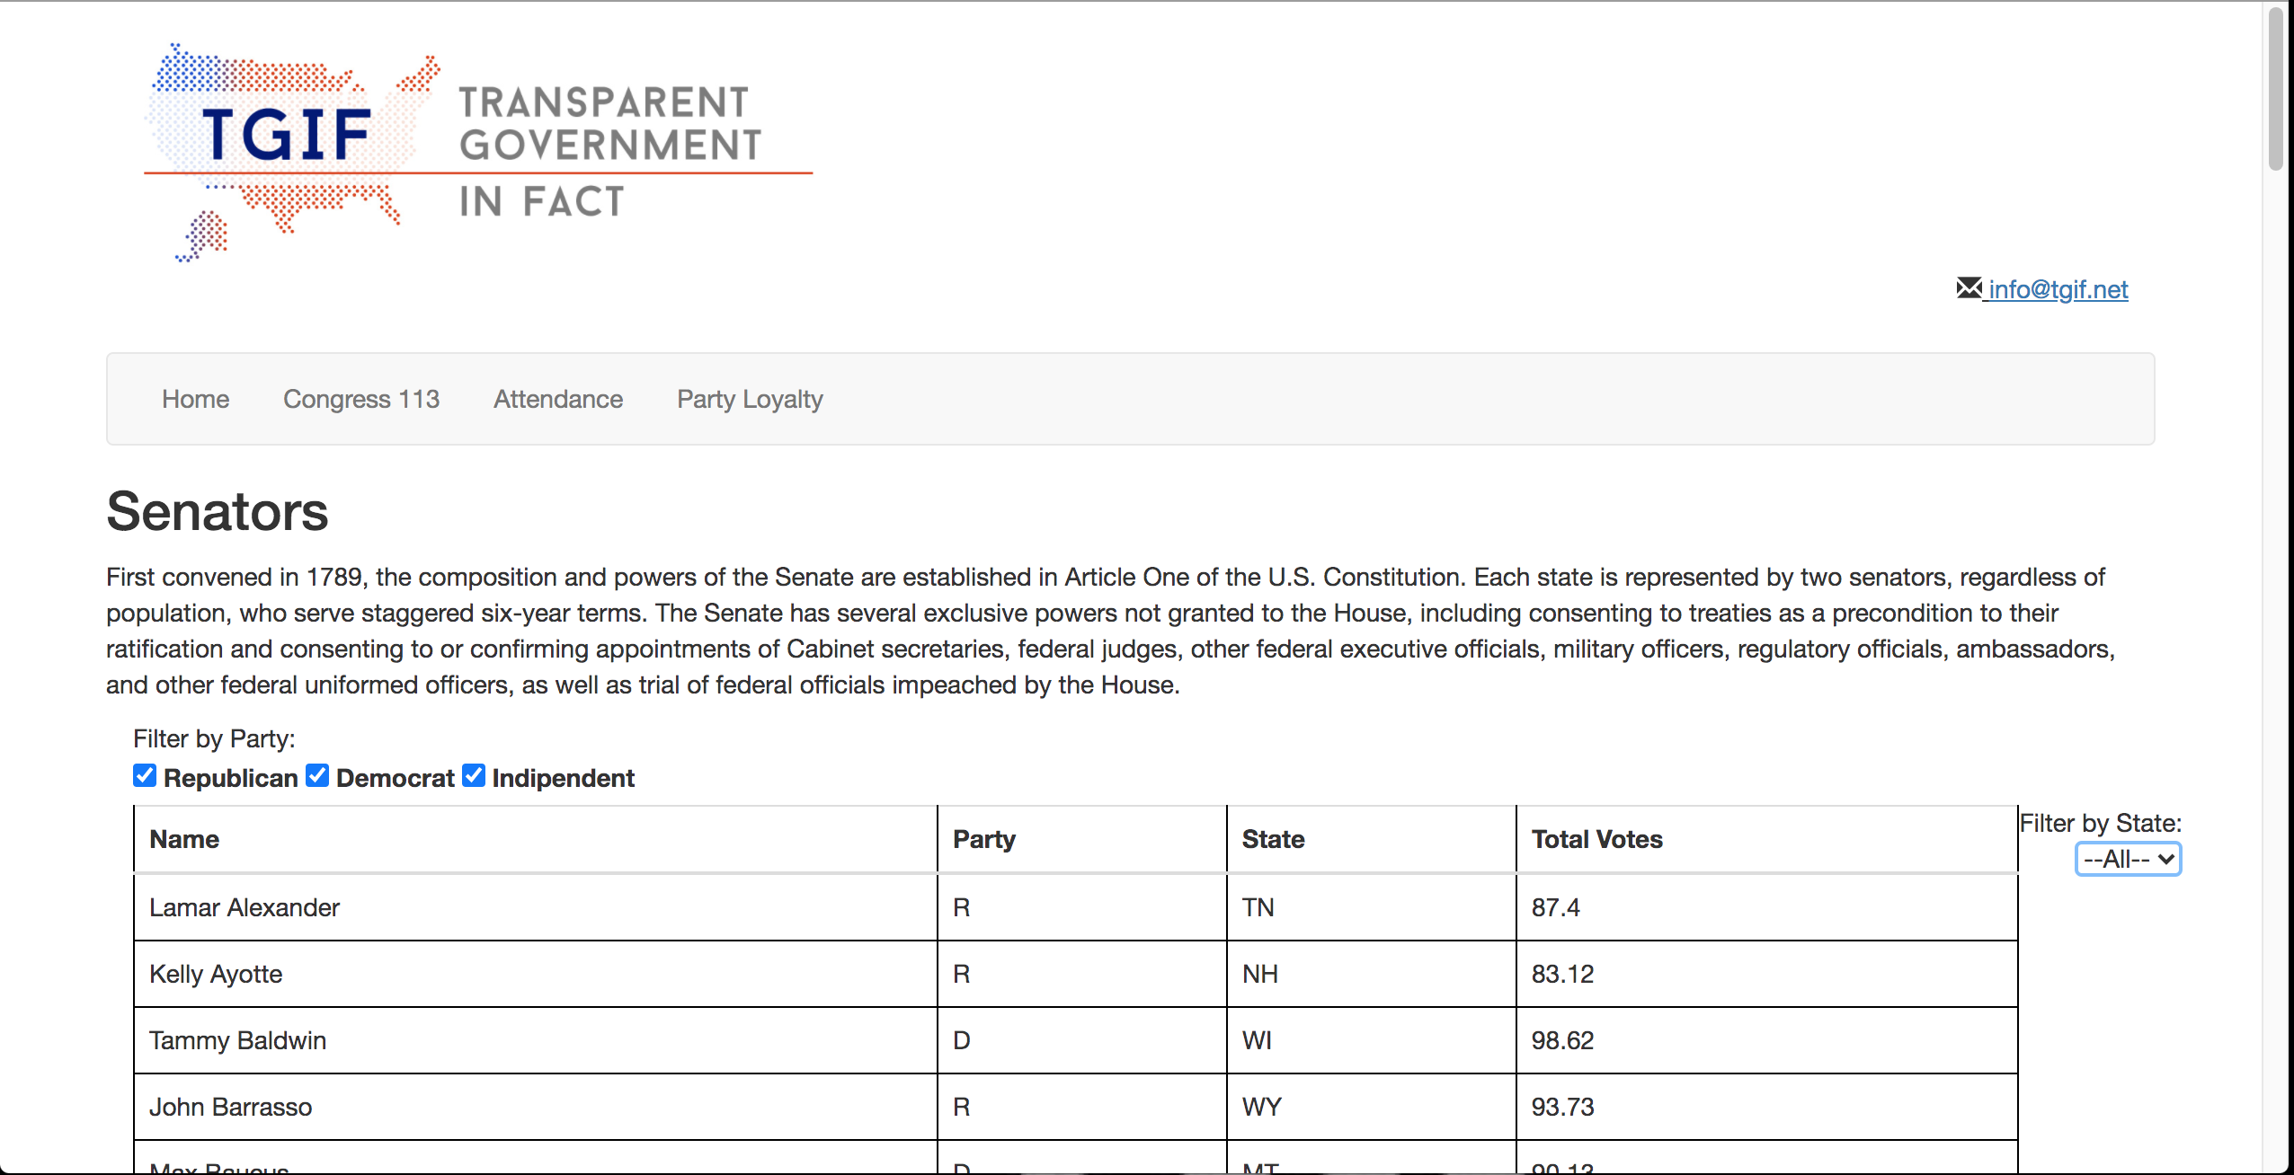This screenshot has height=1175, width=2294.
Task: Go to the Home menu item
Action: [x=195, y=399]
